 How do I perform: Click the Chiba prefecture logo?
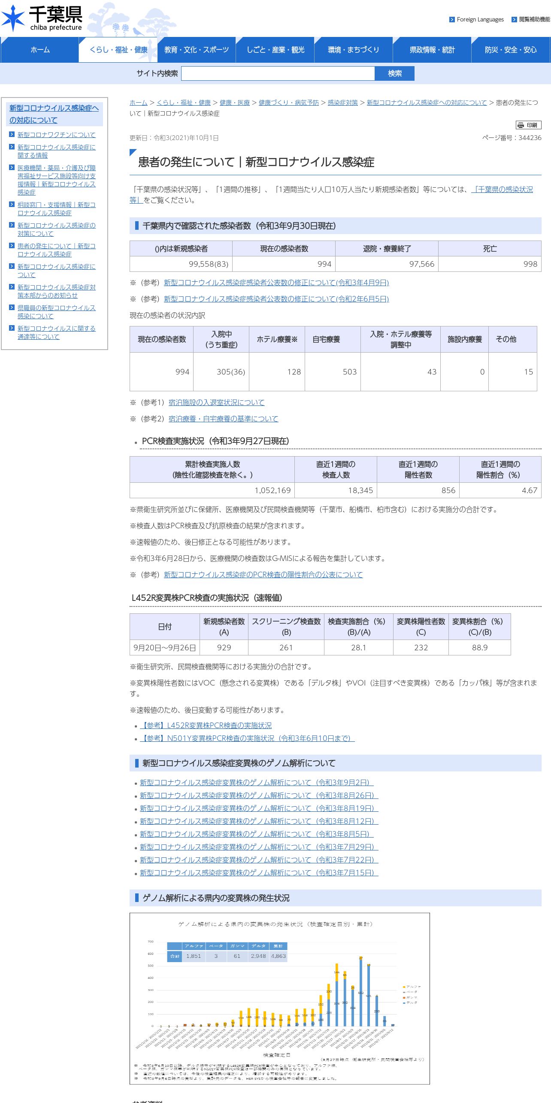point(42,18)
